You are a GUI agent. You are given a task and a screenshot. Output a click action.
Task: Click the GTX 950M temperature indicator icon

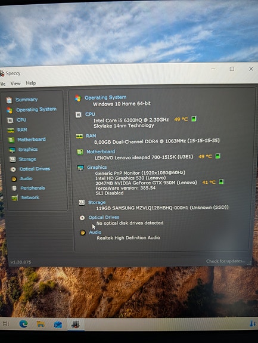point(221,182)
